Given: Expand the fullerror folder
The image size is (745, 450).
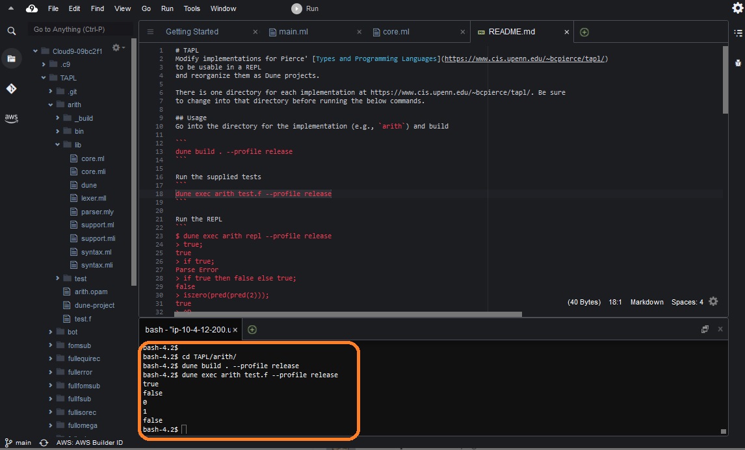Looking at the screenshot, I should 50,372.
